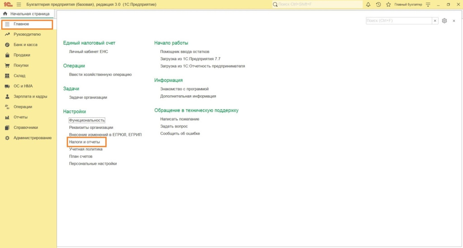Click the Помощник ввода остатков link

pos(184,51)
